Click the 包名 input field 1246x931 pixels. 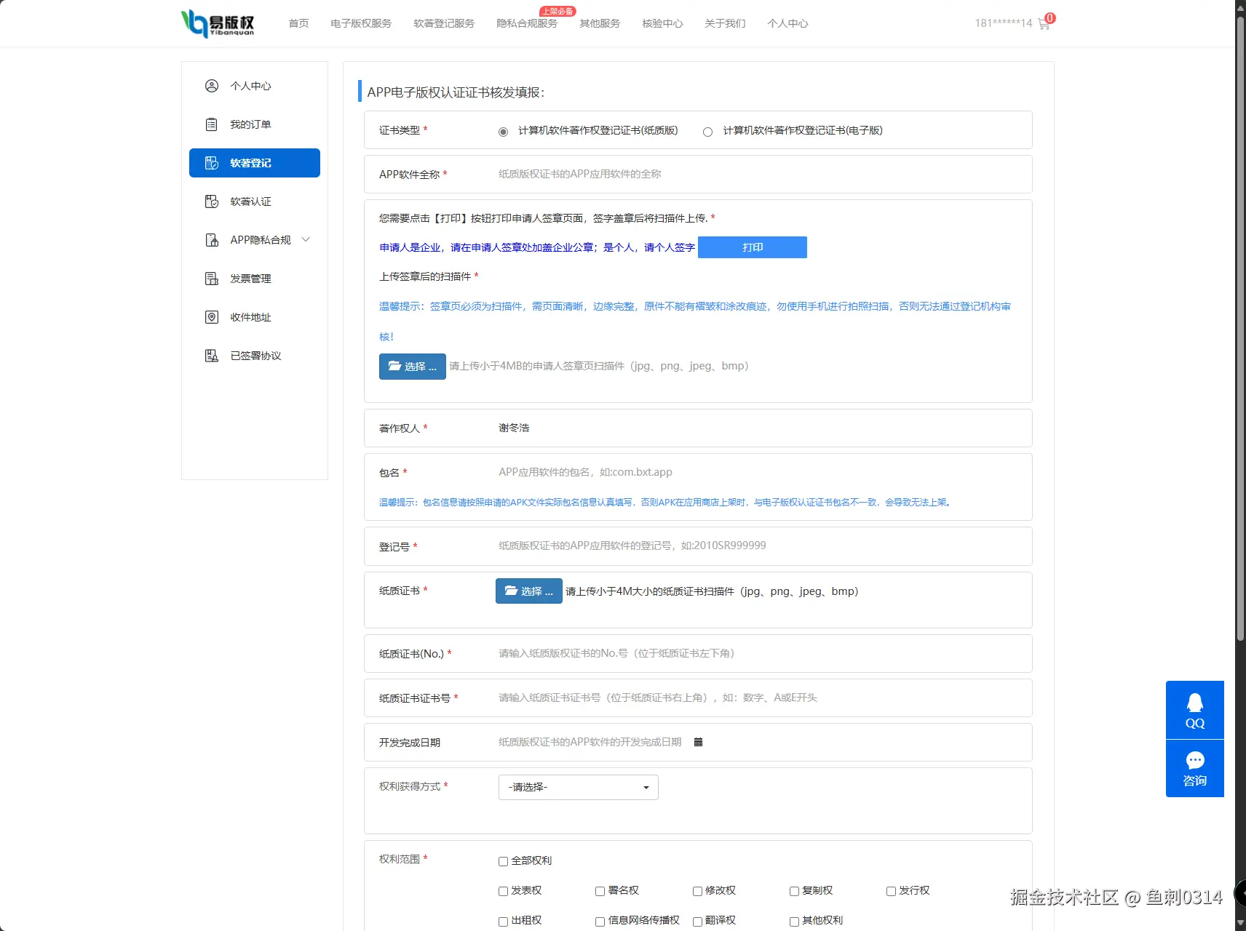(x=757, y=472)
